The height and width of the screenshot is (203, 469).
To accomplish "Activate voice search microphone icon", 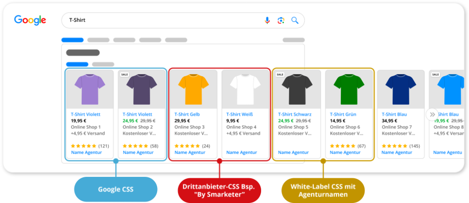I will (x=267, y=20).
